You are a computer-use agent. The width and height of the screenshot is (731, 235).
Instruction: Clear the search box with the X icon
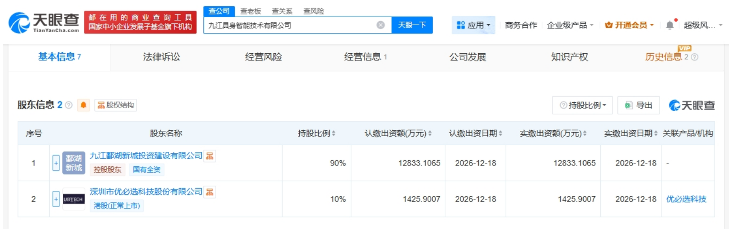tap(381, 25)
